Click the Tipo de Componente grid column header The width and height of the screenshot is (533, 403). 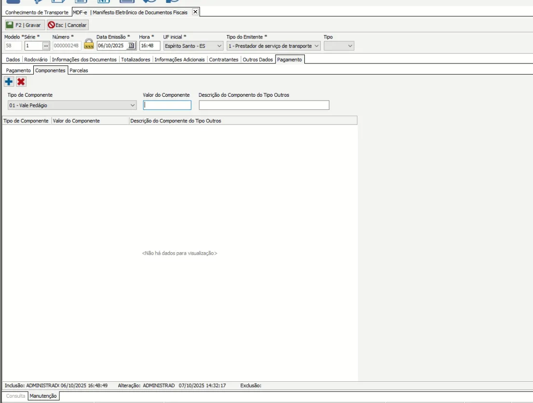(x=26, y=121)
